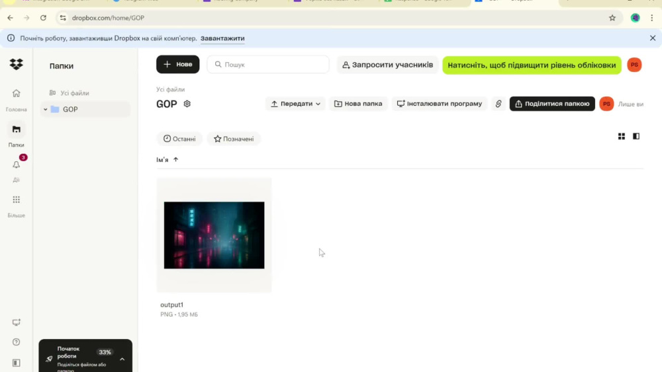Expand Початок роботи panel chevron
Screen dimensions: 662x372
click(x=122, y=359)
